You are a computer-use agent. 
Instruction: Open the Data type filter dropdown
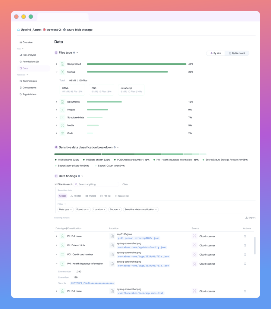pos(65,209)
